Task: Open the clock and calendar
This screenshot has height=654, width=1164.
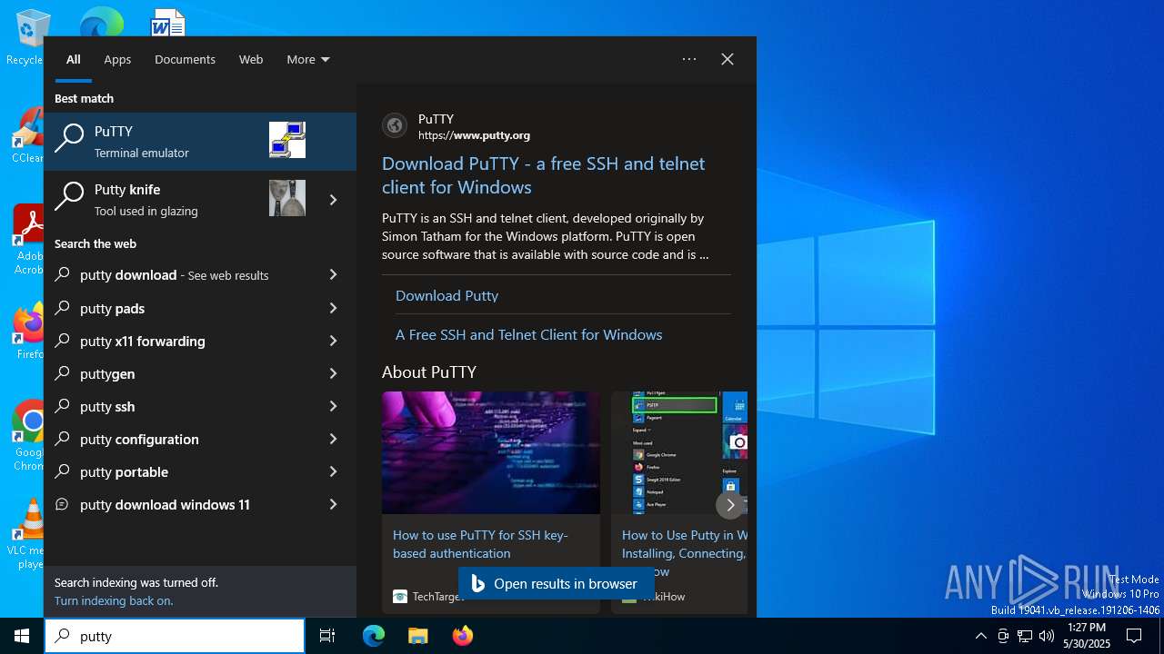Action: point(1087,636)
